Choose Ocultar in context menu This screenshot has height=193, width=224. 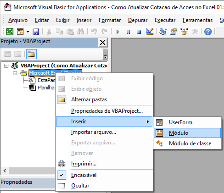click(x=104, y=186)
